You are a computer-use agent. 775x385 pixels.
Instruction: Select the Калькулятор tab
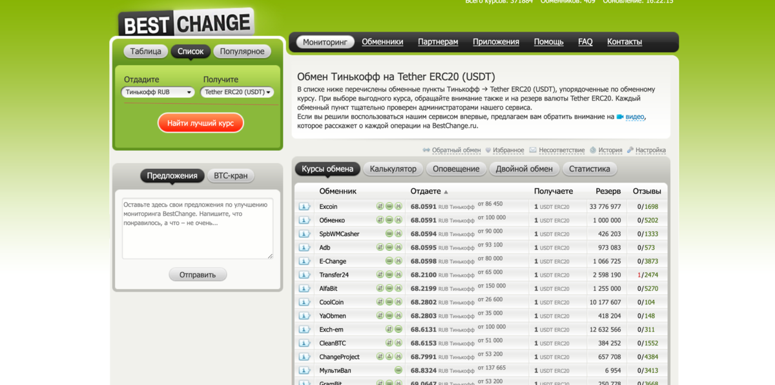[393, 169]
